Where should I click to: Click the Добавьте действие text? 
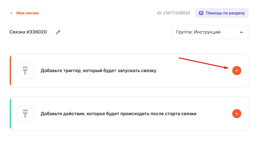tap(118, 114)
